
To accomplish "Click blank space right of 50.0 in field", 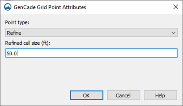I will (97, 53).
